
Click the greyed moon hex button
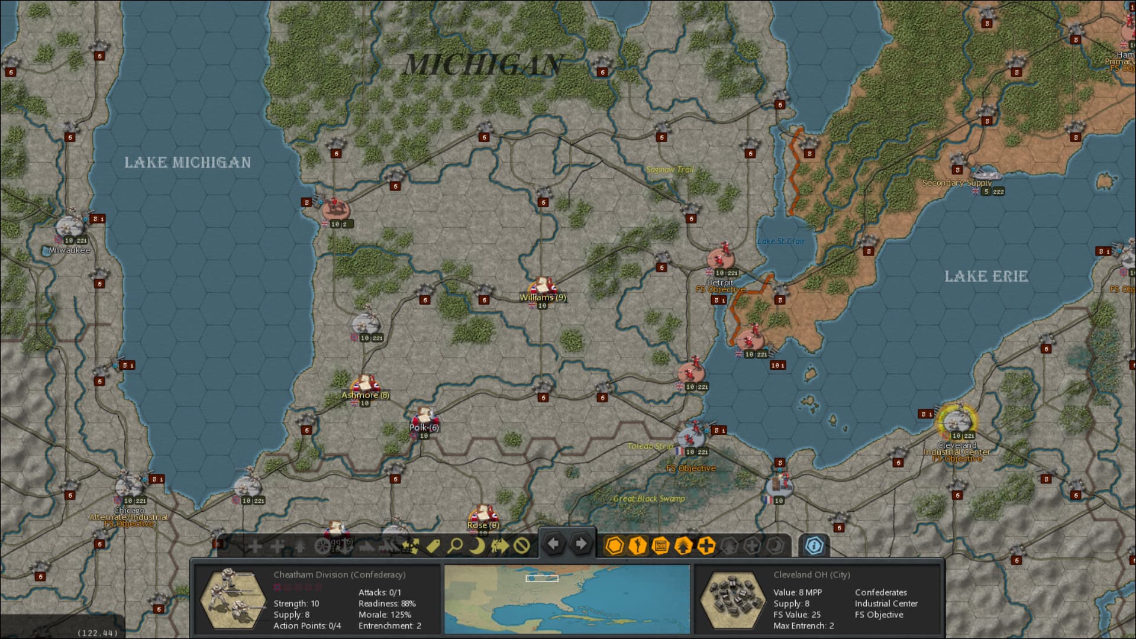[x=774, y=545]
